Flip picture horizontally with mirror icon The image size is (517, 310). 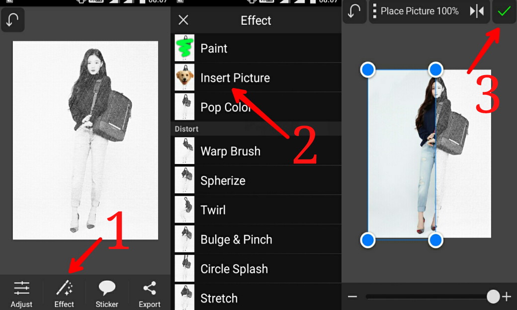click(477, 11)
